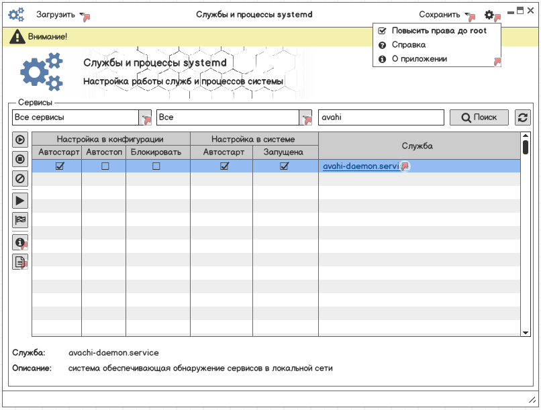Click the document icon in left sidebar
Viewport: 541px width, 410px height.
tap(20, 262)
